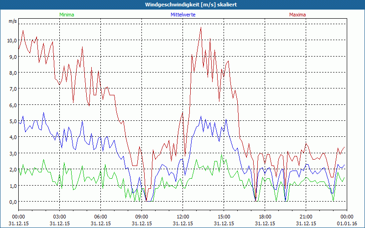Click the '6,0' y-axis value

coord(13,105)
